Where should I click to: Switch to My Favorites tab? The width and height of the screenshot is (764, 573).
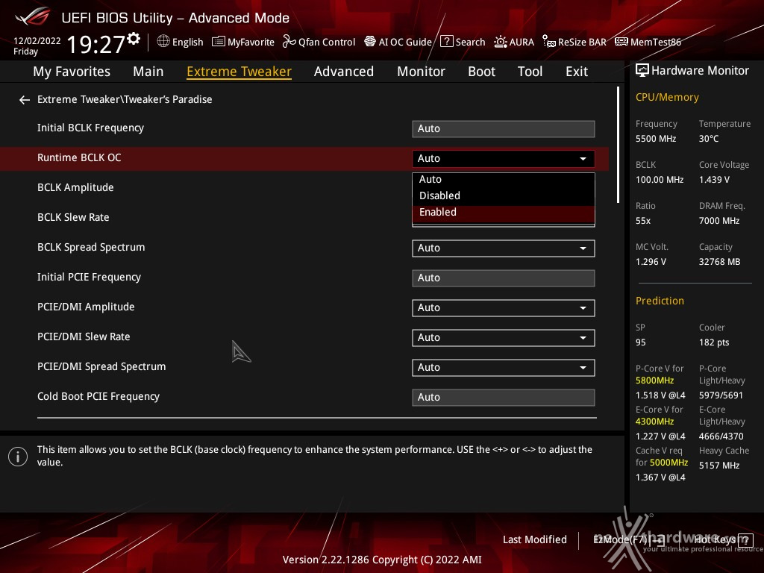[x=72, y=72]
